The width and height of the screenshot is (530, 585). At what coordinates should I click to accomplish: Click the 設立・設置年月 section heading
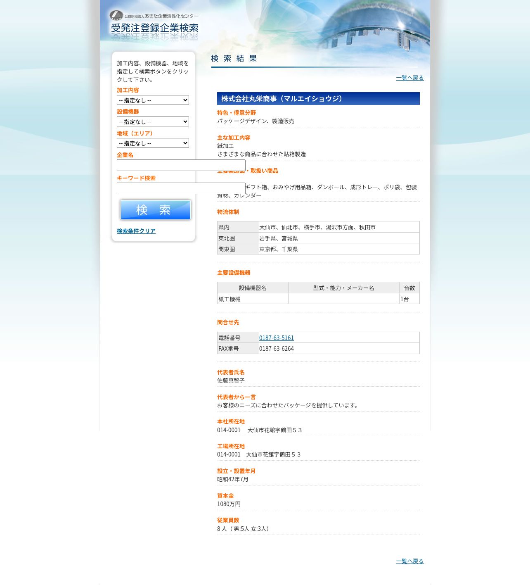click(x=237, y=471)
